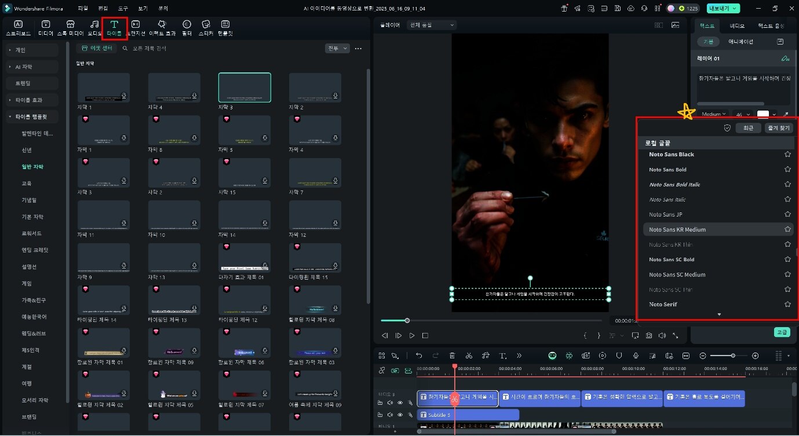Select the 신년 title template category
This screenshot has width=799, height=436.
(x=27, y=150)
